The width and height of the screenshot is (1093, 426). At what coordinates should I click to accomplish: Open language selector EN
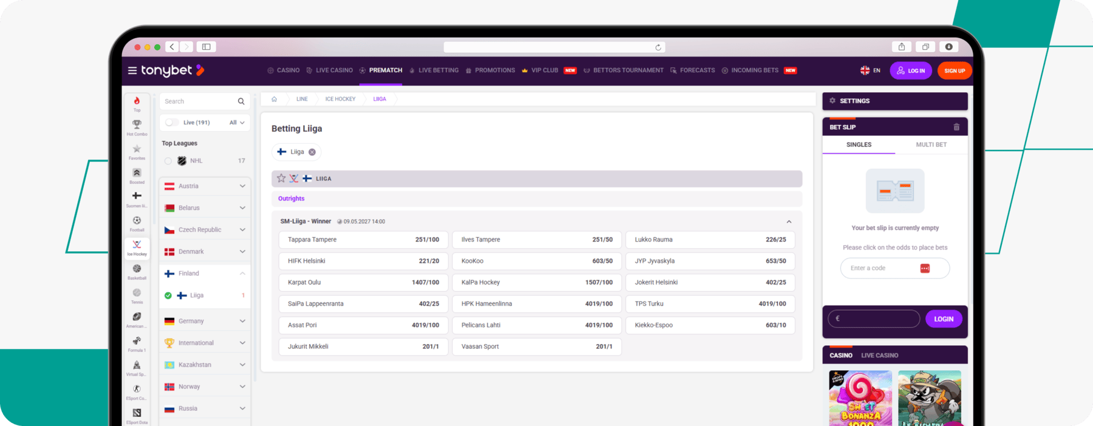tap(870, 70)
